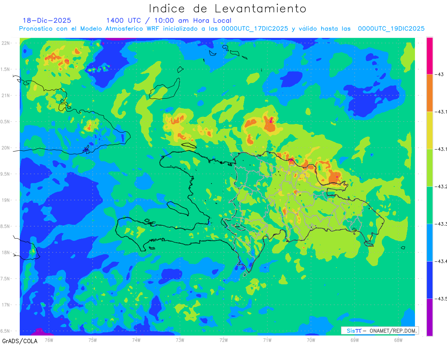Screen dimensions: 447x345
Task: Click the '-43.2' legend value
Action: (x=442, y=186)
